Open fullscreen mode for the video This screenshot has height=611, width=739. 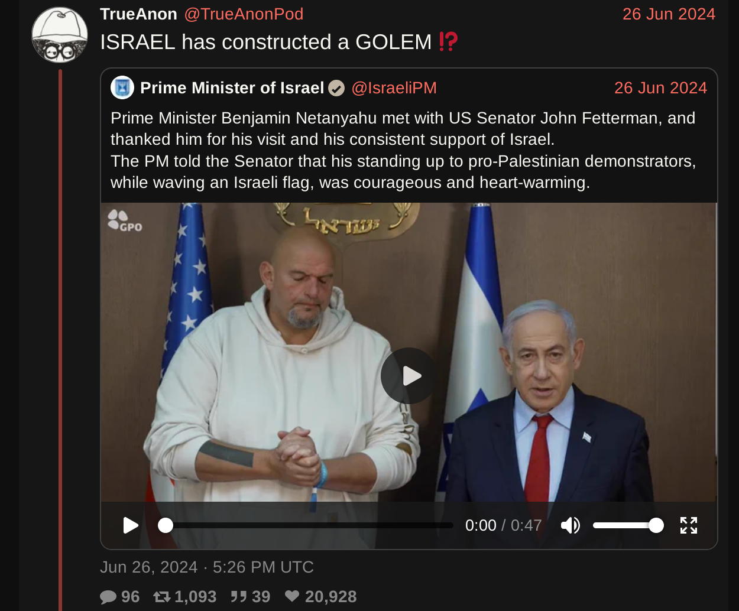[x=689, y=525]
